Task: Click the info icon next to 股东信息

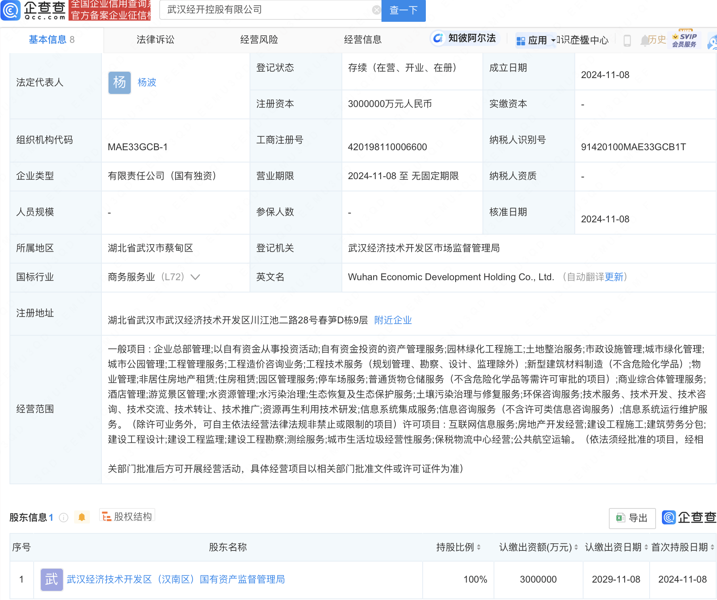Action: (63, 518)
